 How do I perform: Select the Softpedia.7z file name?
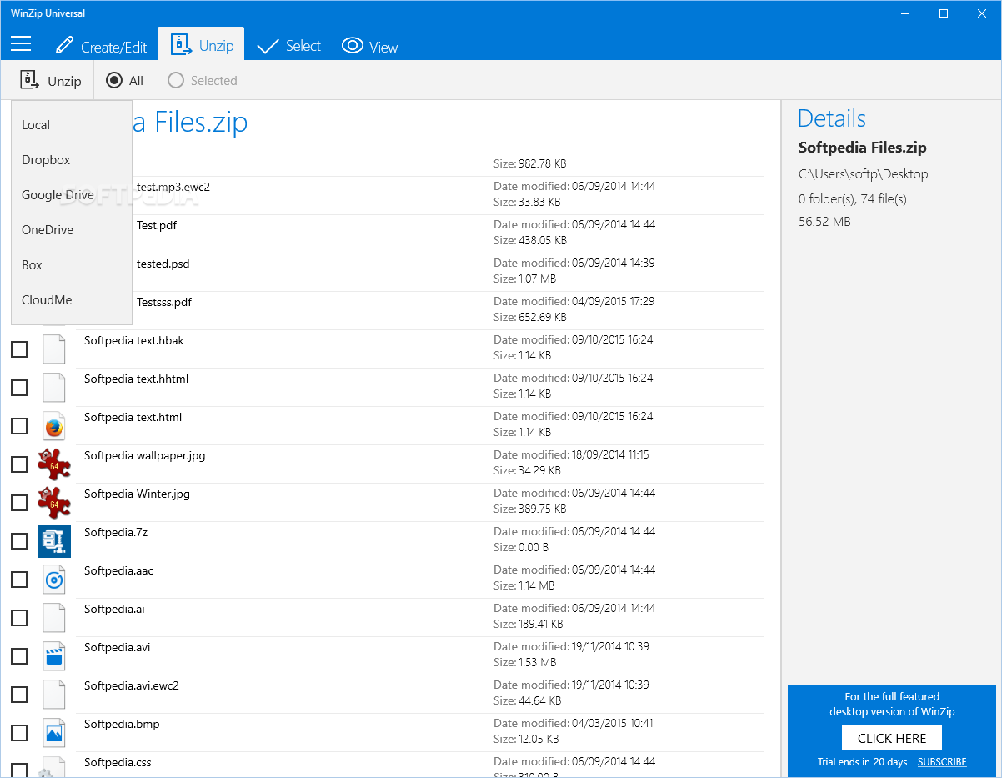(116, 532)
